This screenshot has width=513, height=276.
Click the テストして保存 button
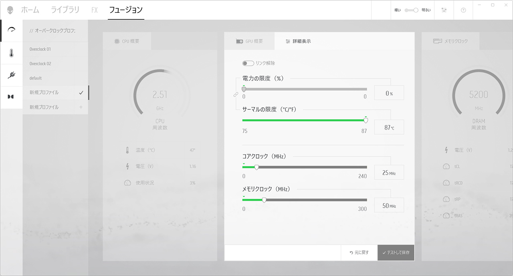click(x=396, y=253)
